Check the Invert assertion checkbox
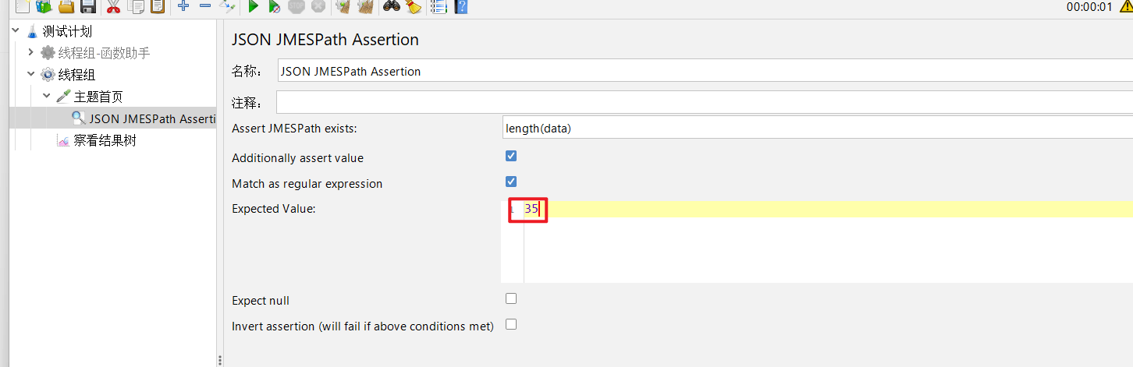Viewport: 1133px width, 367px height. click(511, 324)
